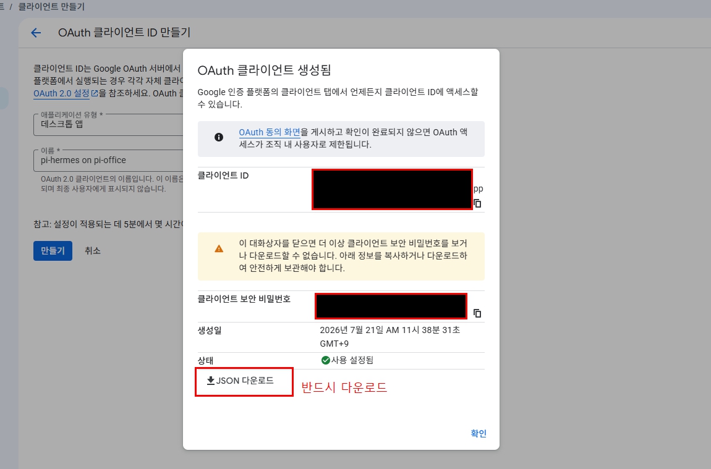This screenshot has height=469, width=711.
Task: Click the info icon in the consent notice
Action: coord(219,137)
